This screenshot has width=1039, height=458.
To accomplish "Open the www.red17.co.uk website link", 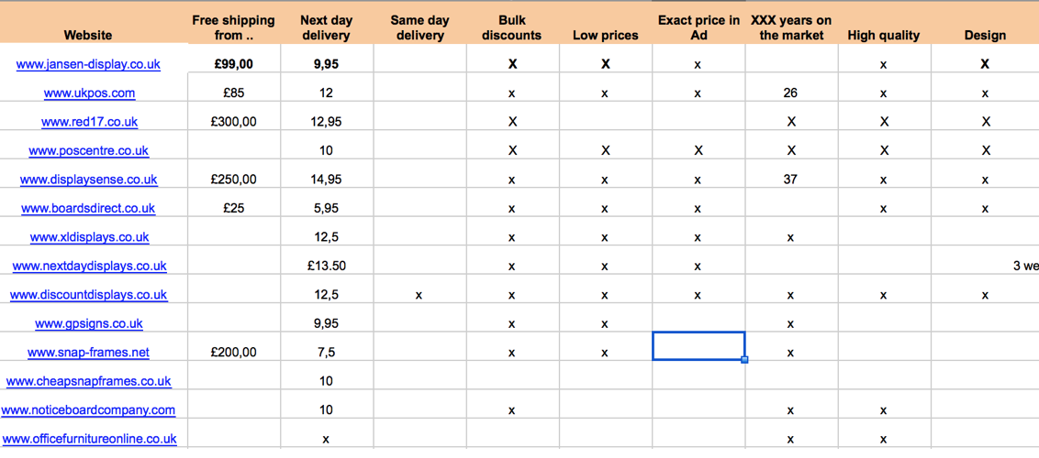I will click(x=89, y=122).
